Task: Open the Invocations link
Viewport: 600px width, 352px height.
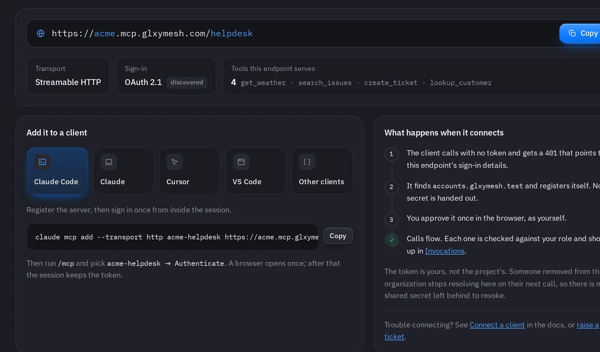Action: click(x=445, y=251)
